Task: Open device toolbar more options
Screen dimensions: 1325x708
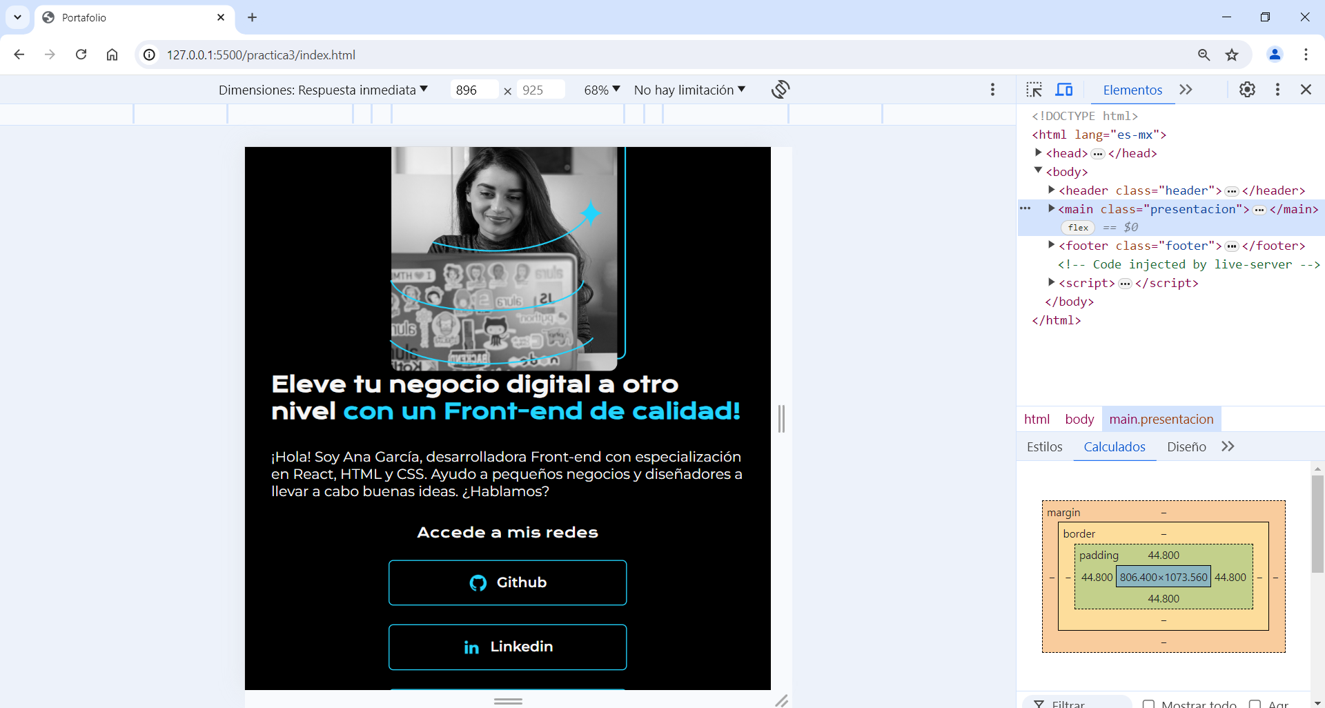Action: (x=992, y=90)
